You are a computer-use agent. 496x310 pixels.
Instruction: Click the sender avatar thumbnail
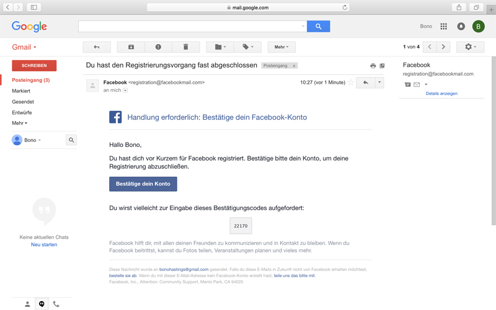point(92,86)
